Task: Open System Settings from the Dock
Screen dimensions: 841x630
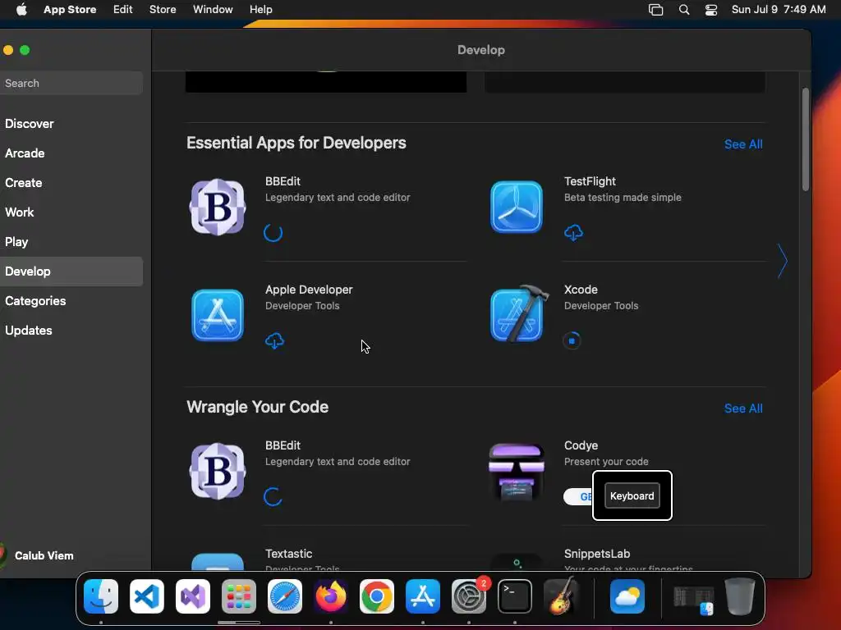Action: (x=469, y=596)
